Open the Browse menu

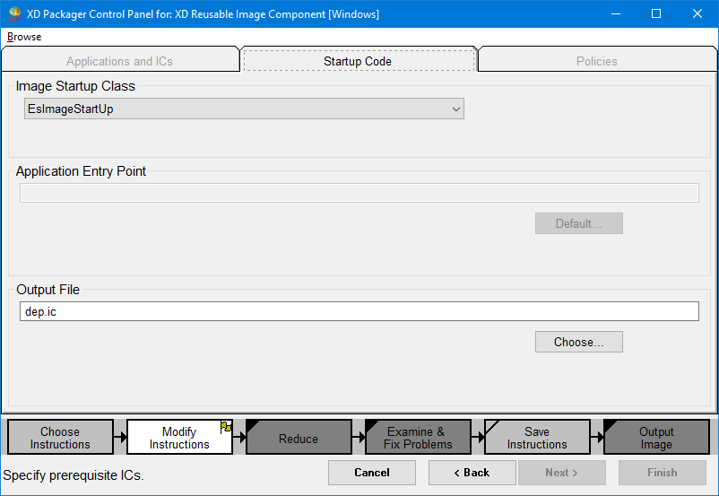coord(24,37)
